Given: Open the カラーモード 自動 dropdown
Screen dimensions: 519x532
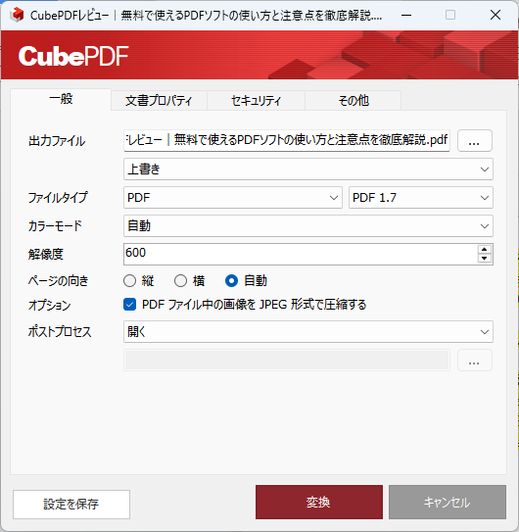Looking at the screenshot, I should 308,226.
